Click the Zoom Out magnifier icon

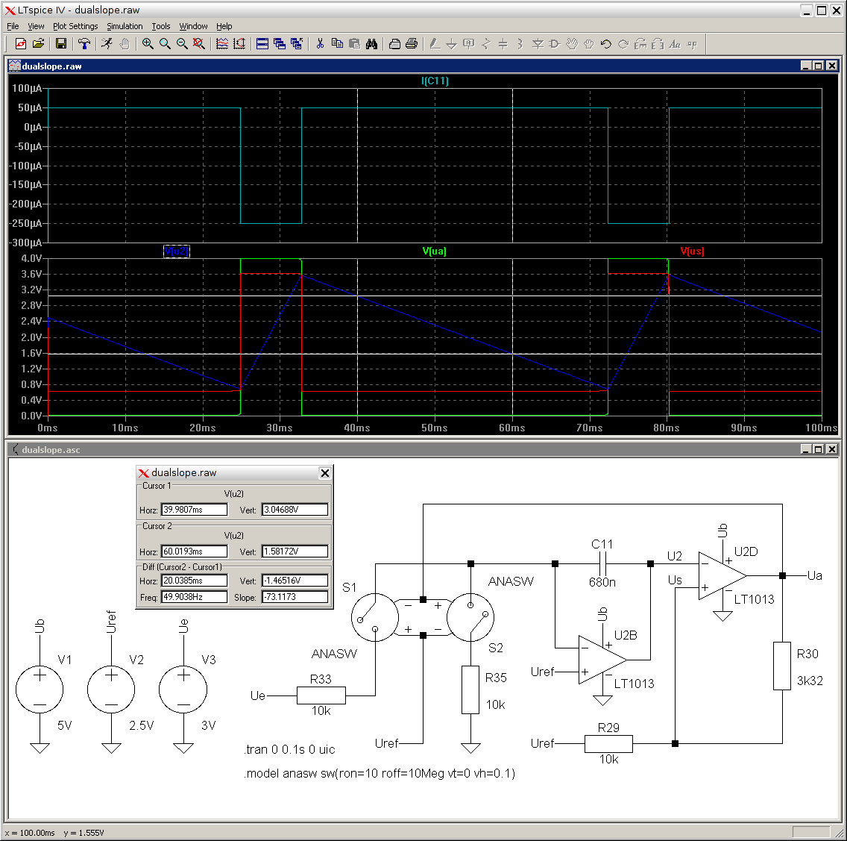[182, 44]
